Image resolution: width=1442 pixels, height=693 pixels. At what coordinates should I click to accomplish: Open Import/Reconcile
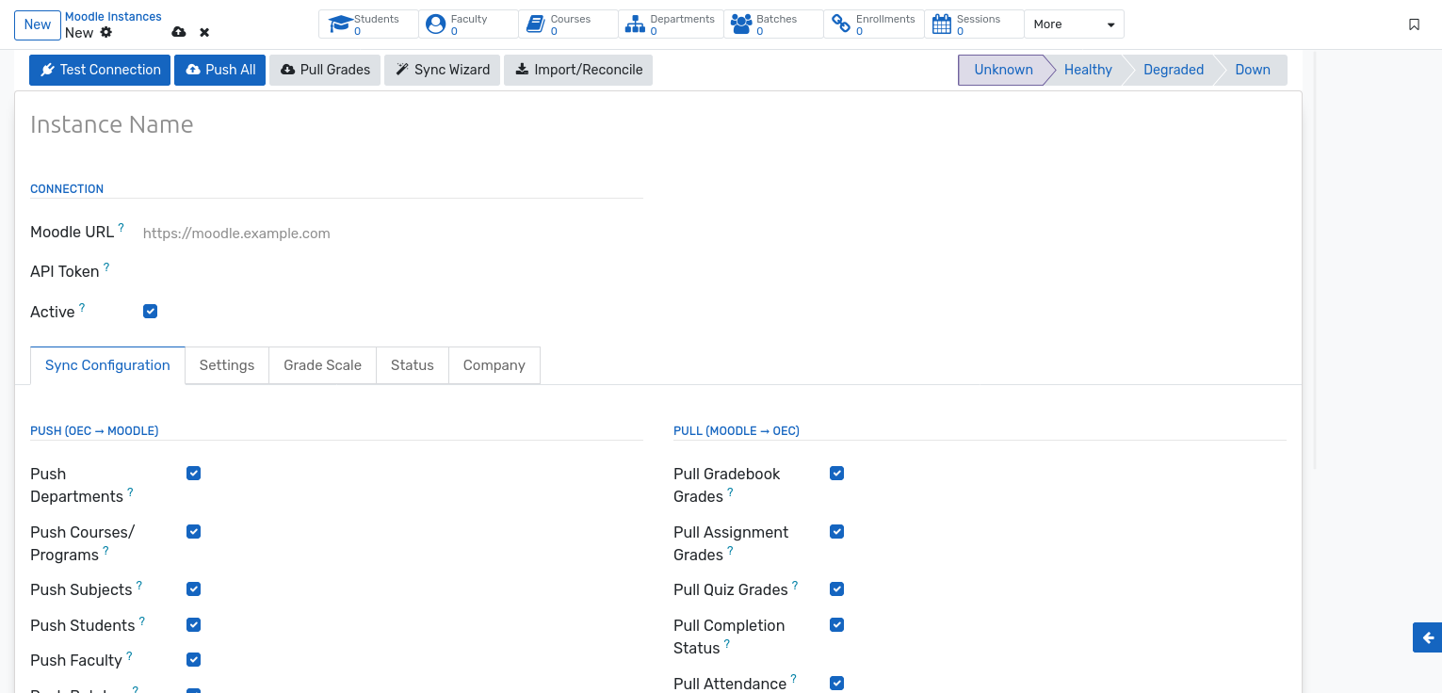click(578, 70)
